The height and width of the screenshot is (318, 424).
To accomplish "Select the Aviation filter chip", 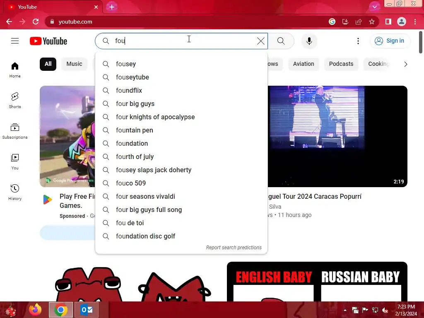I will click(304, 64).
